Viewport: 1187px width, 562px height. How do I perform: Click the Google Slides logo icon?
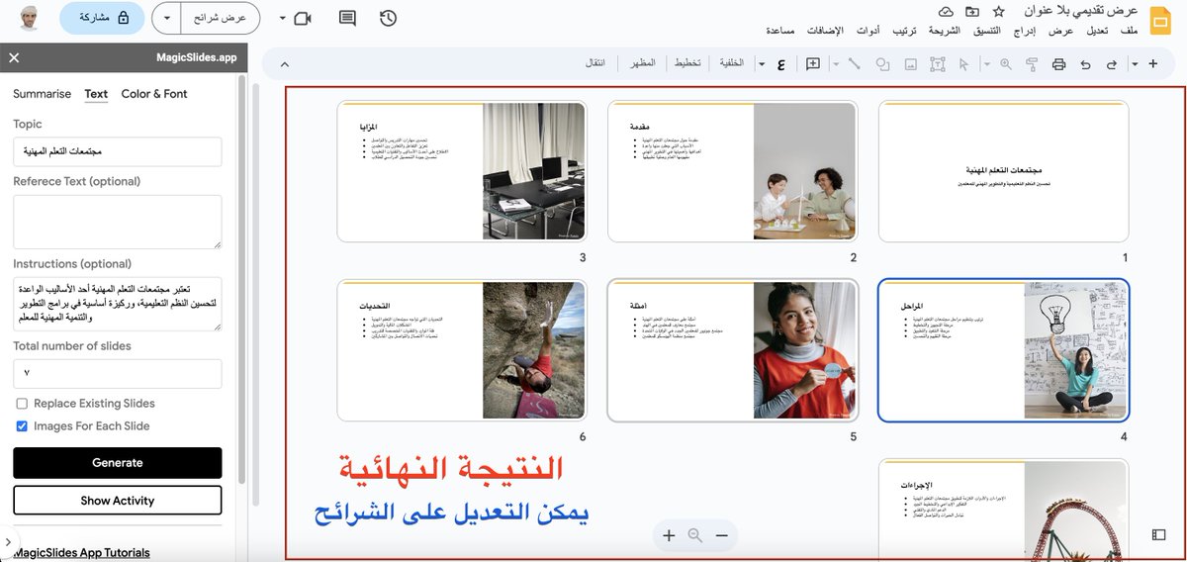tap(1159, 20)
